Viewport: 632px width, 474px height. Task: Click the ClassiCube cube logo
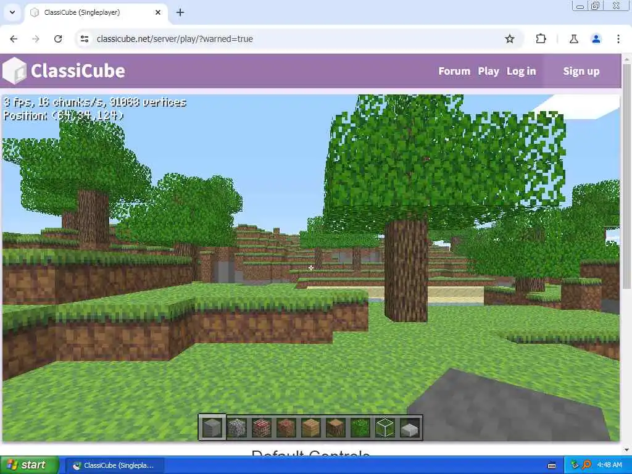coord(14,71)
